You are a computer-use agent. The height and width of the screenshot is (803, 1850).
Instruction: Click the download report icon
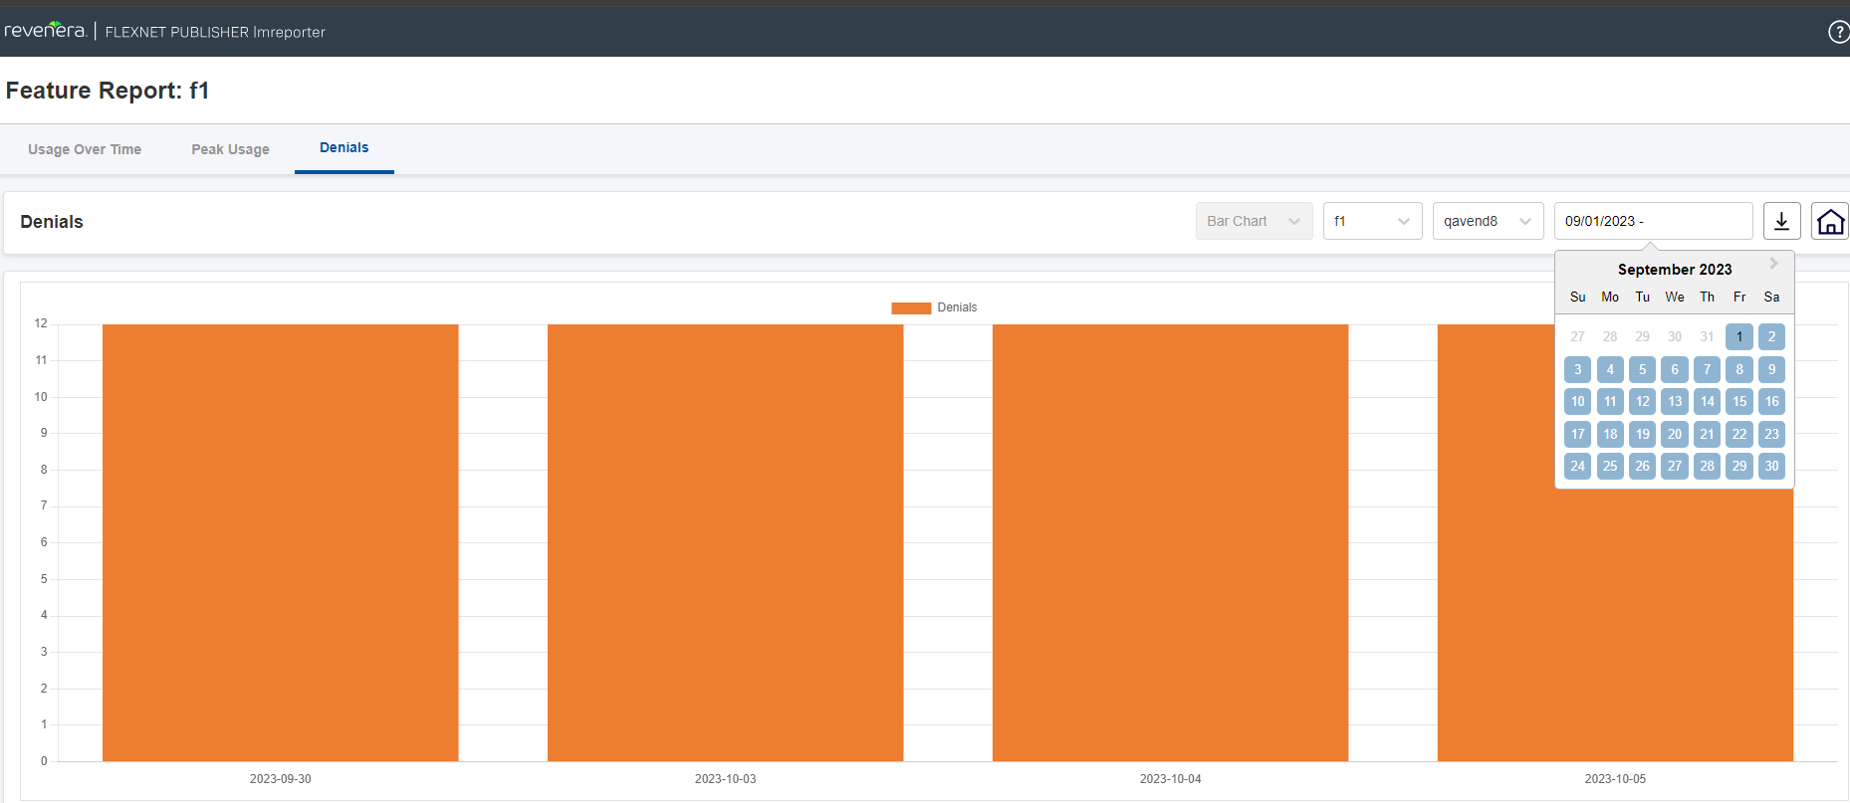tap(1781, 221)
